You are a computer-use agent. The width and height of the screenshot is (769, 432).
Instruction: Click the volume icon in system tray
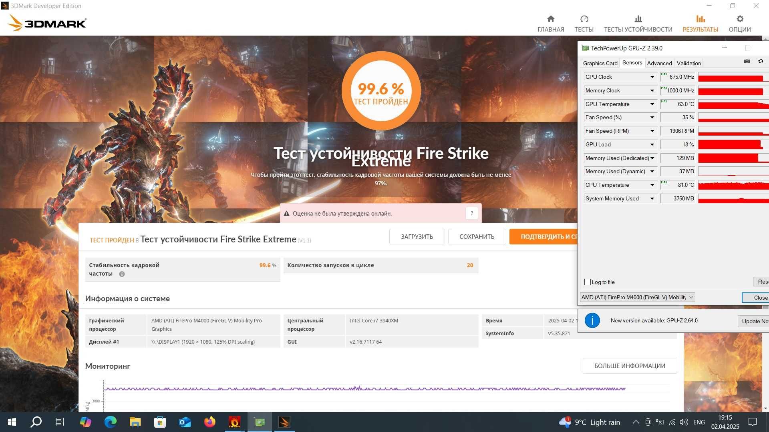pyautogui.click(x=684, y=422)
